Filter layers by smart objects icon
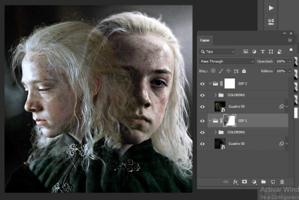299x200 pixels. click(280, 51)
